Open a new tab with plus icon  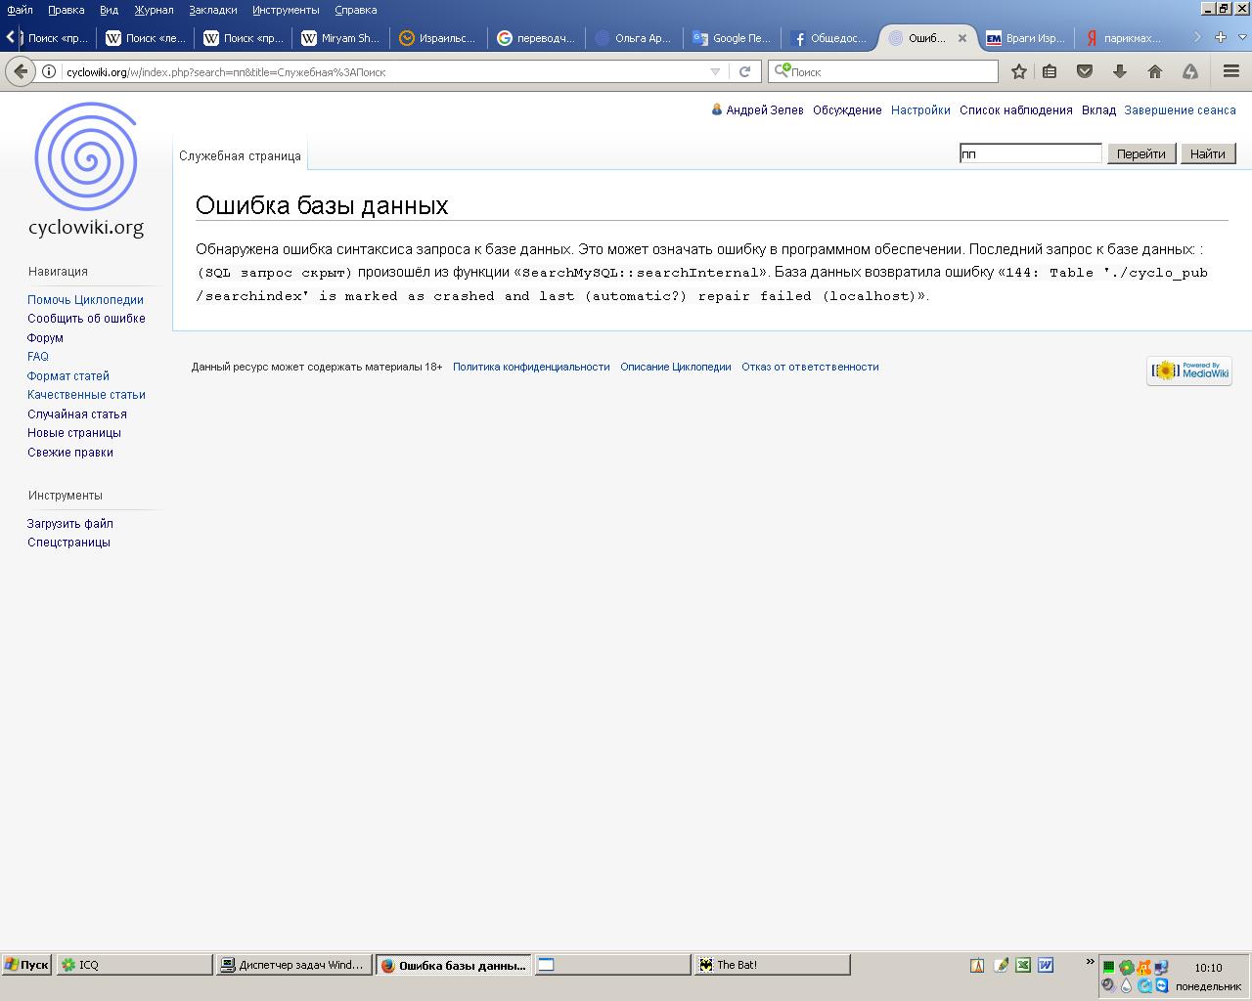tap(1220, 37)
